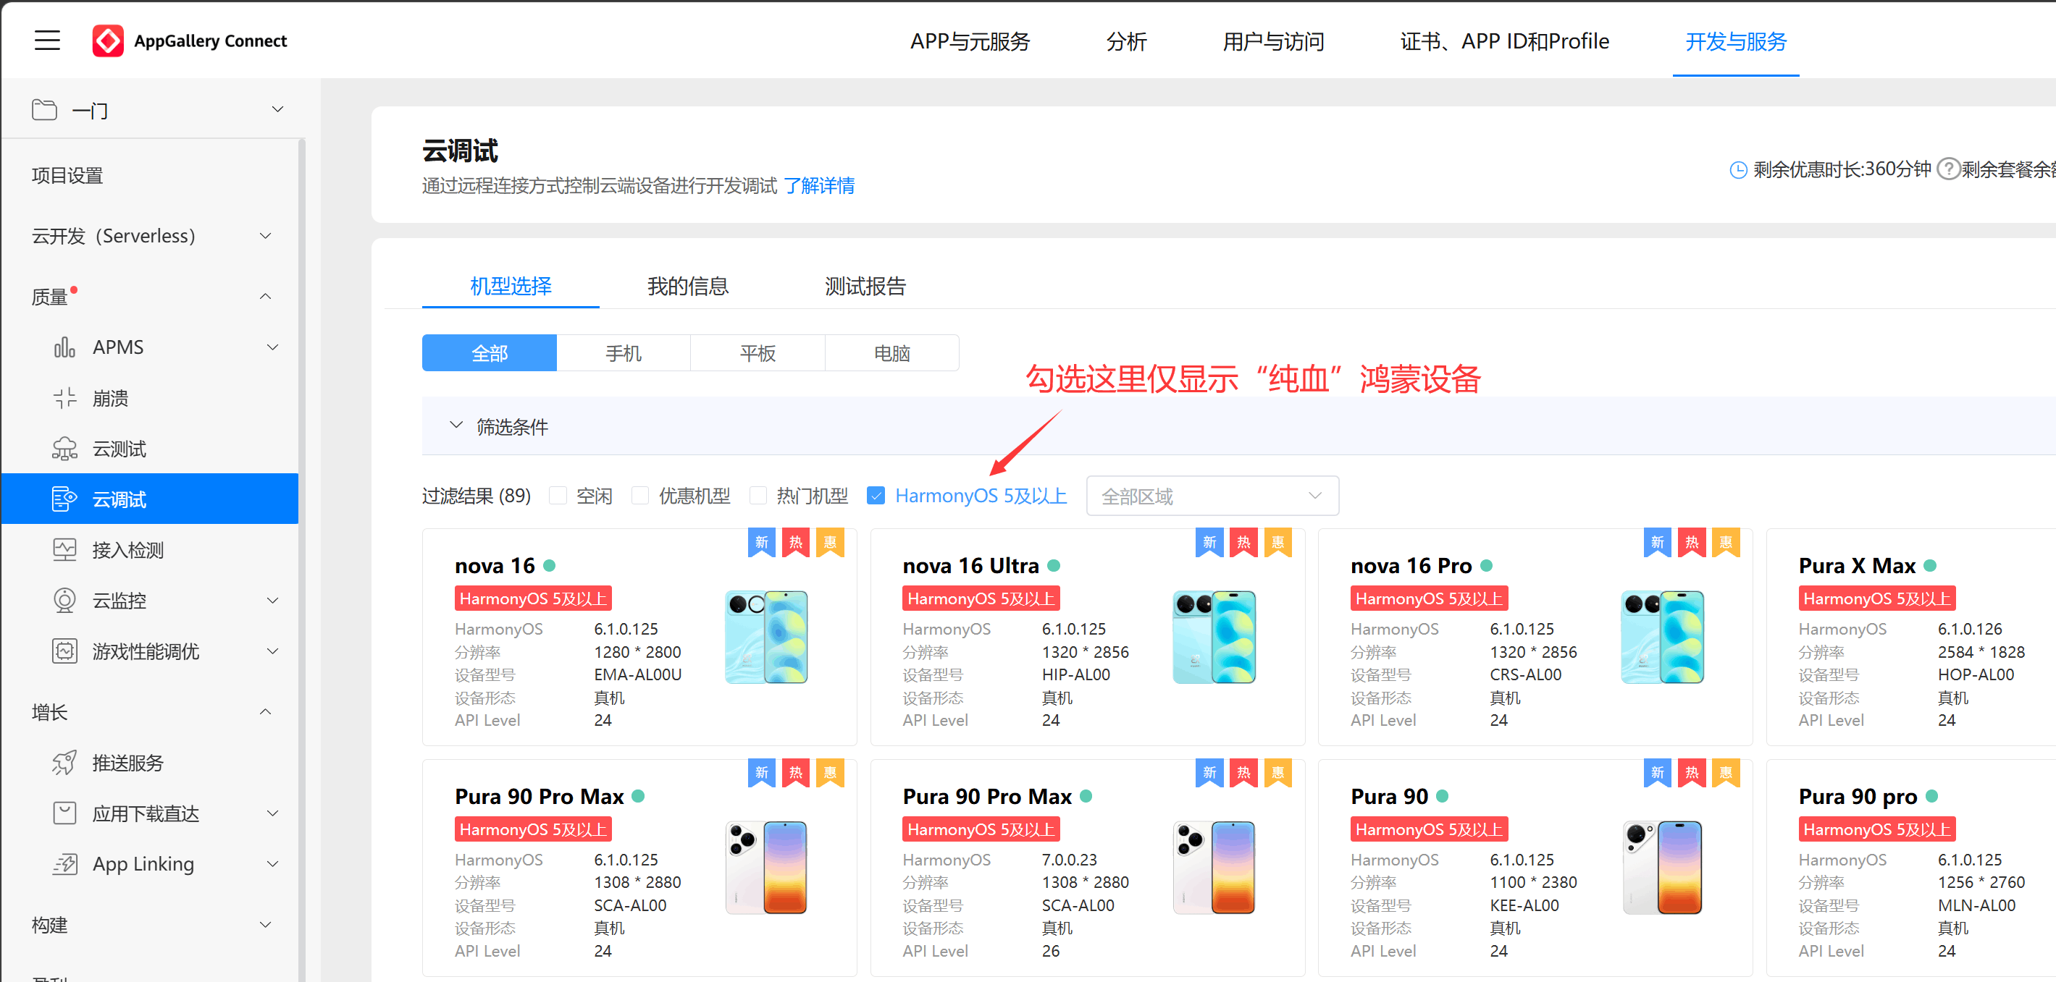The image size is (2056, 982).
Task: Open 项目设置 in the sidebar
Action: point(68,176)
